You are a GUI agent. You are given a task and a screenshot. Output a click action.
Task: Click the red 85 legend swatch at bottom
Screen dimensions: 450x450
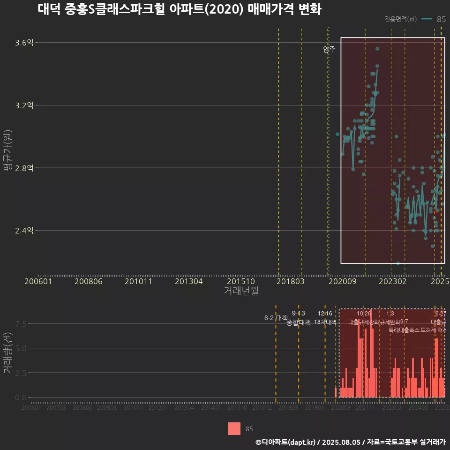[234, 429]
